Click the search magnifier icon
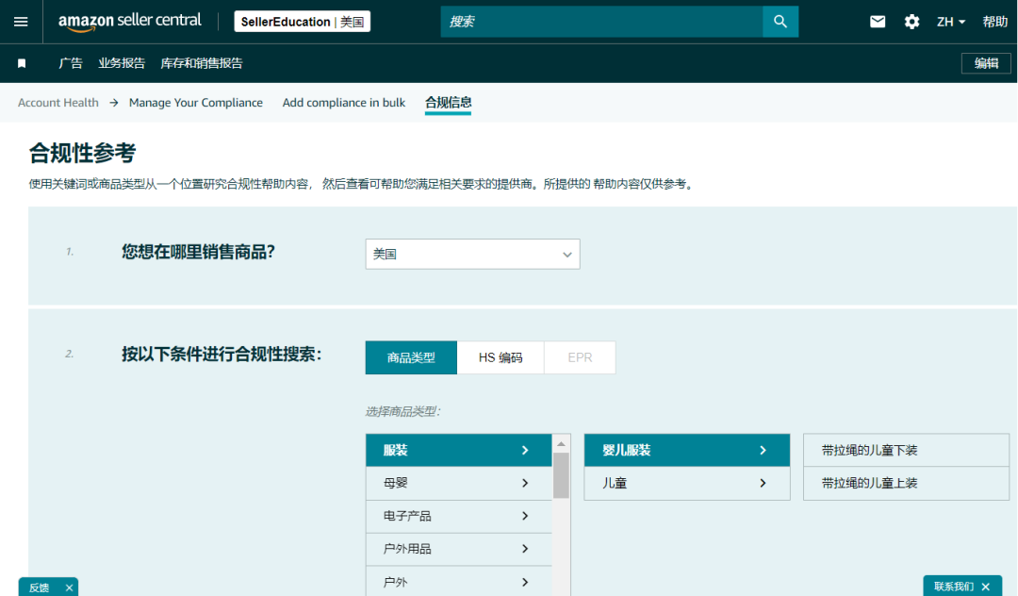Viewport: 1018px width, 596px height. tap(780, 21)
